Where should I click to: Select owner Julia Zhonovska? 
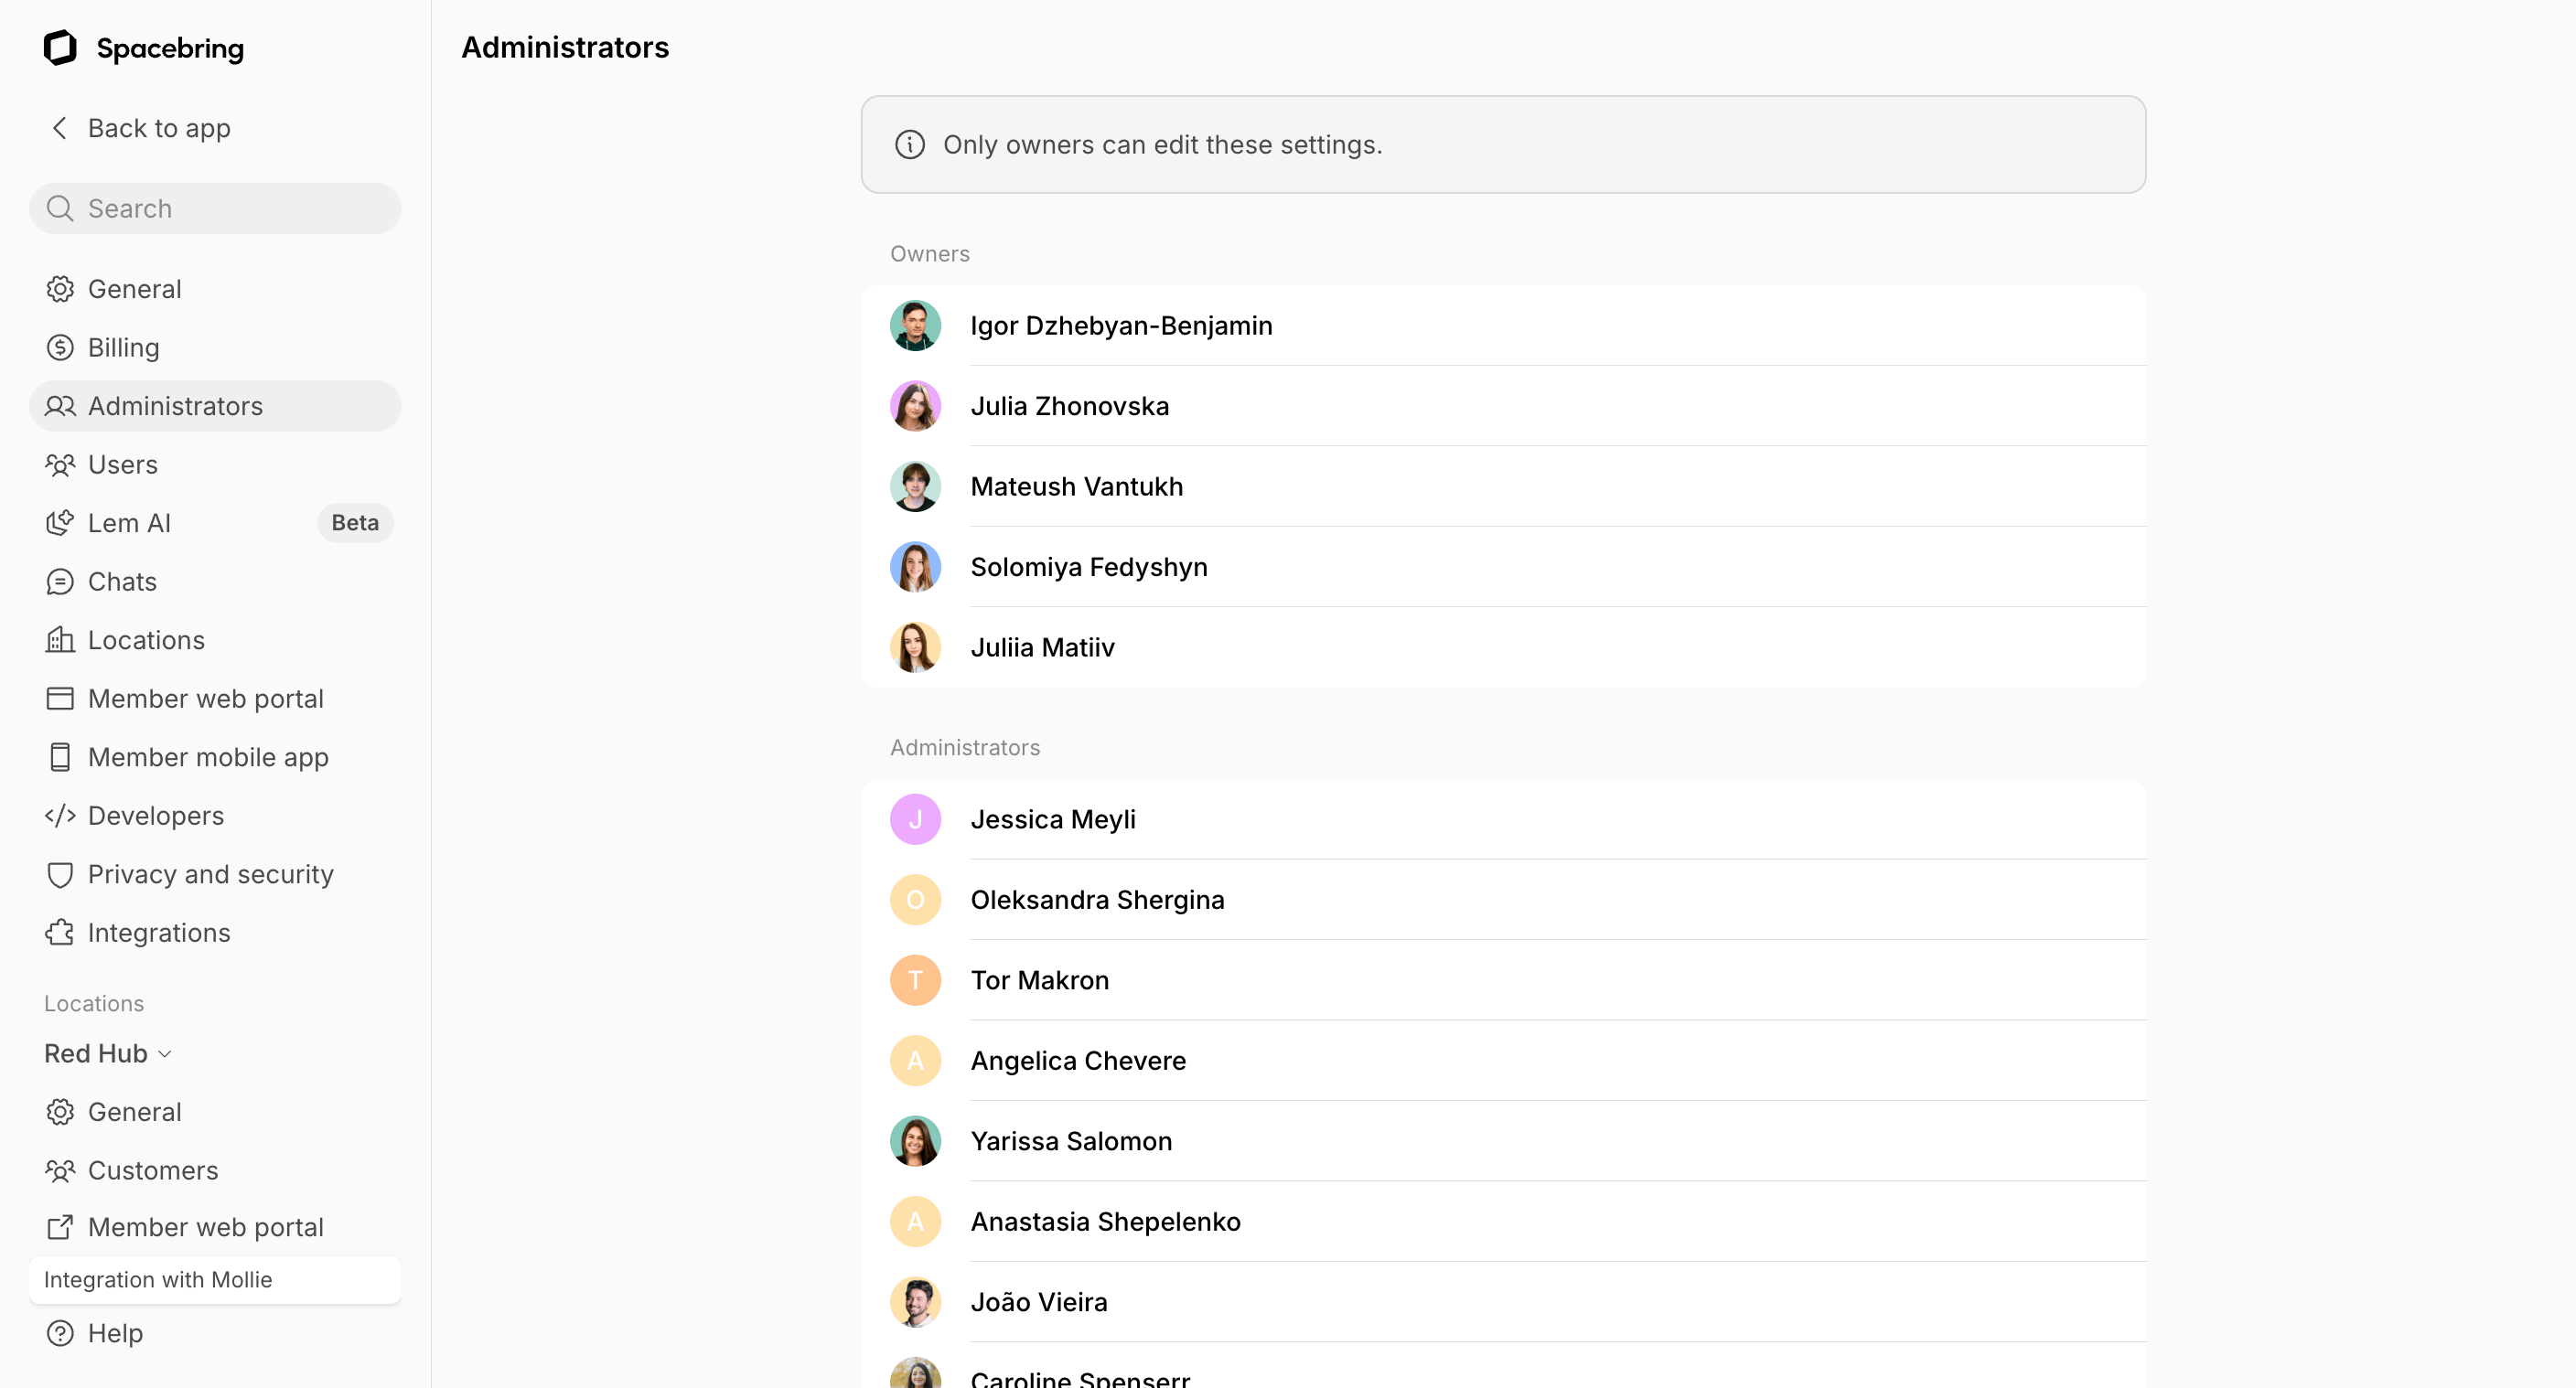pos(1503,406)
